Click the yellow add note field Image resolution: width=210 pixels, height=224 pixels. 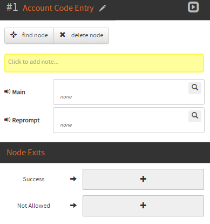pyautogui.click(x=104, y=63)
